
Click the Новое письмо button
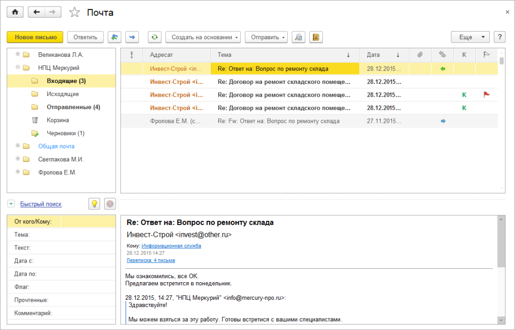point(35,37)
